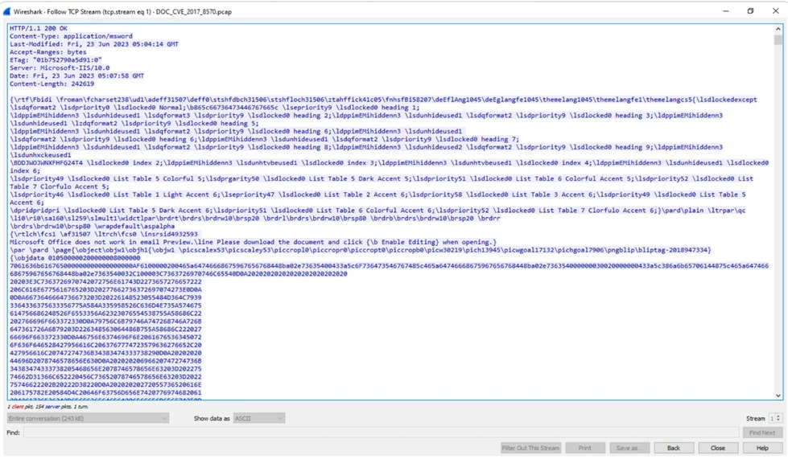The image size is (788, 459).
Task: Click the hex line starting '202766696F'
Action: tap(105, 321)
